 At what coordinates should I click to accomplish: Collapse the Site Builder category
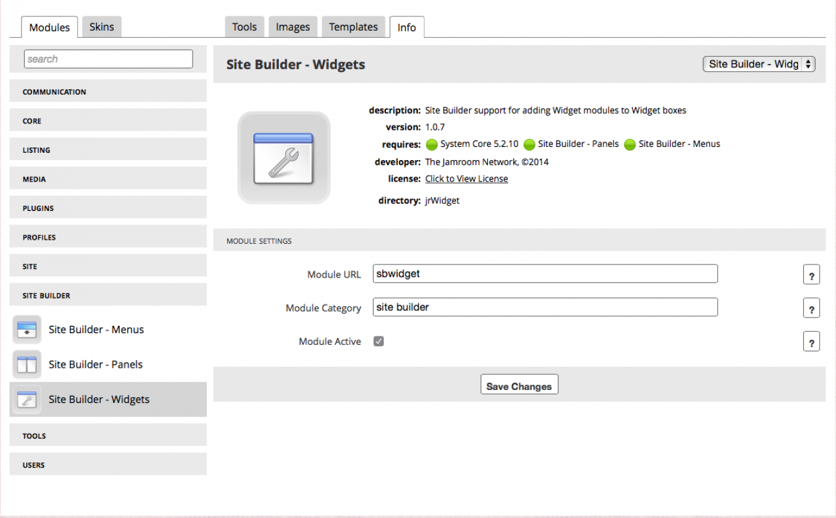point(108,295)
